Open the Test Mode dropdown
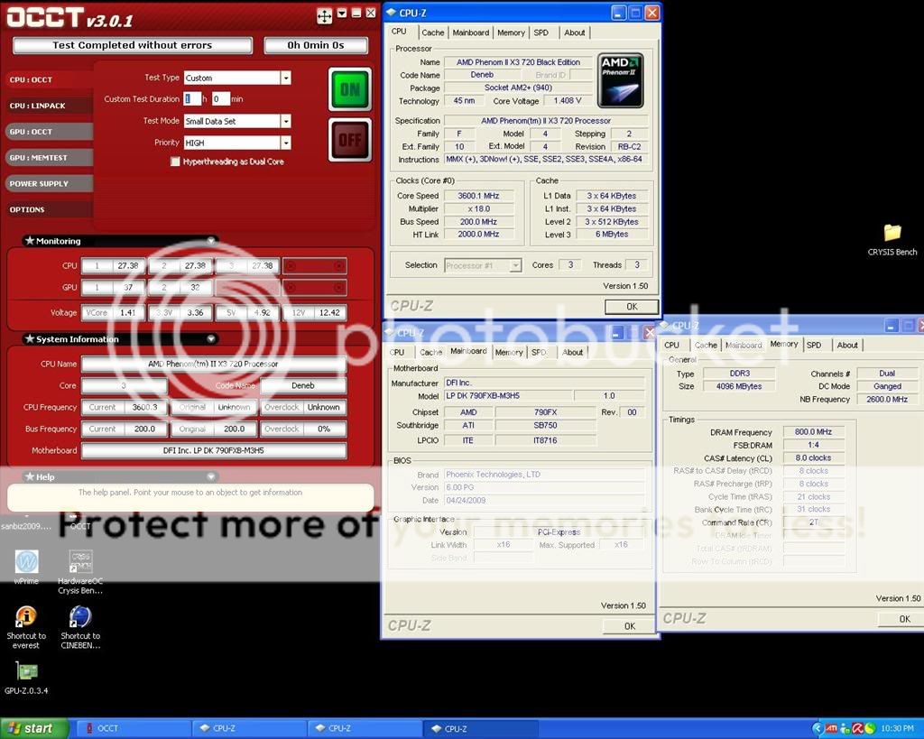This screenshot has width=924, height=739. [x=286, y=122]
